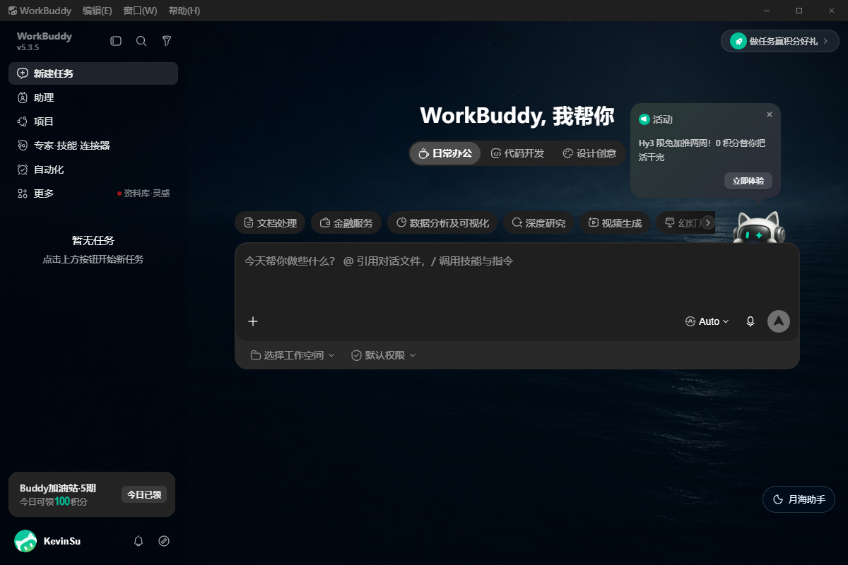Screen dimensions: 848x565
Task: Click the filter funnel icon
Action: pyautogui.click(x=167, y=41)
